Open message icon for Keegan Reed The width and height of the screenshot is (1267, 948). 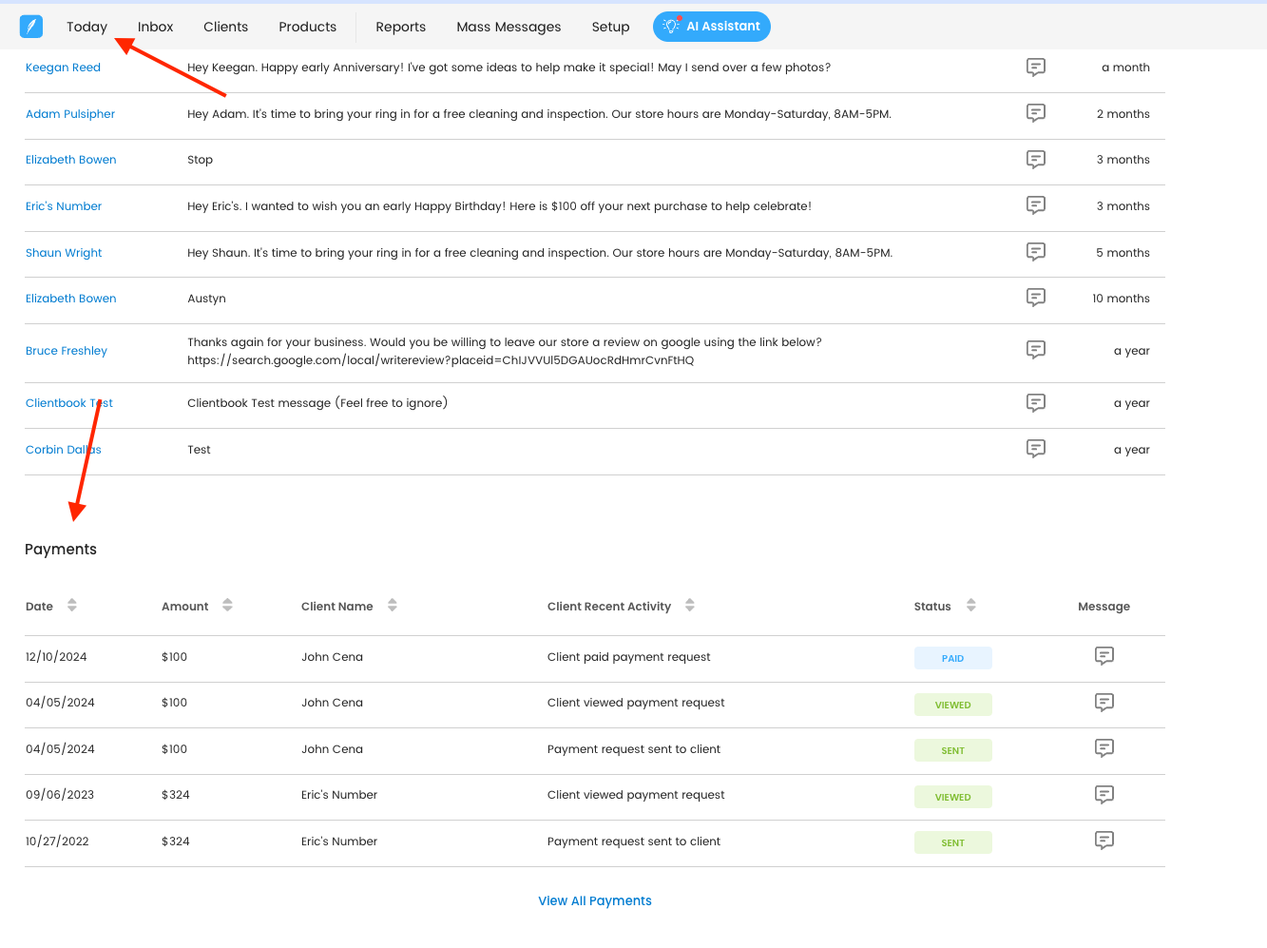(1036, 68)
